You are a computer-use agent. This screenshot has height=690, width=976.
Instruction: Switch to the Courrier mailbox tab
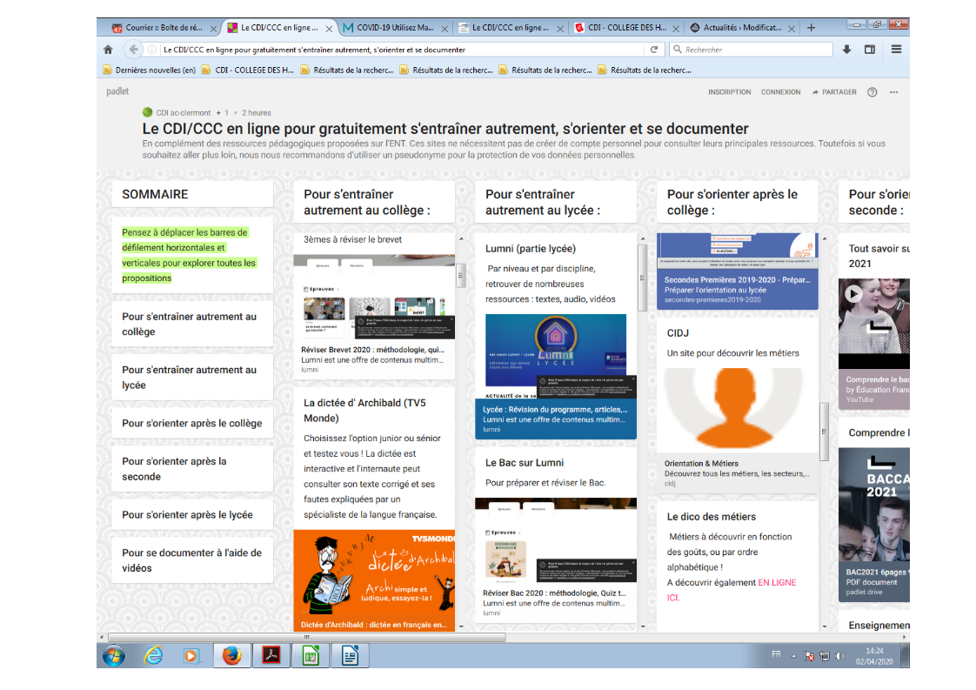(159, 28)
